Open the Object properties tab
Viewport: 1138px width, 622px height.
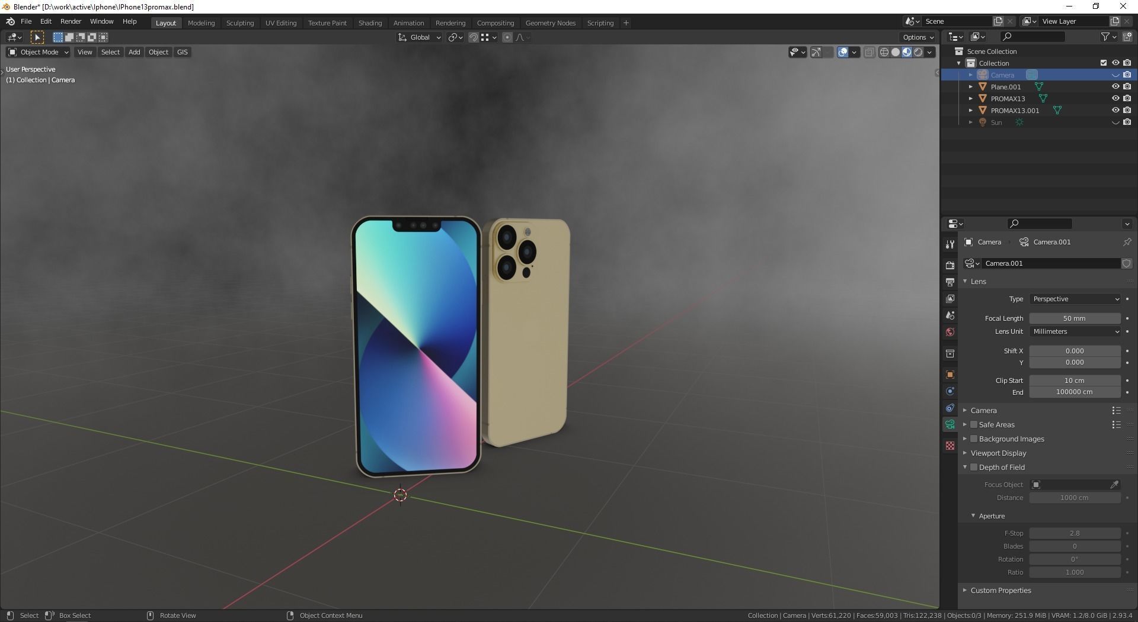tap(950, 375)
